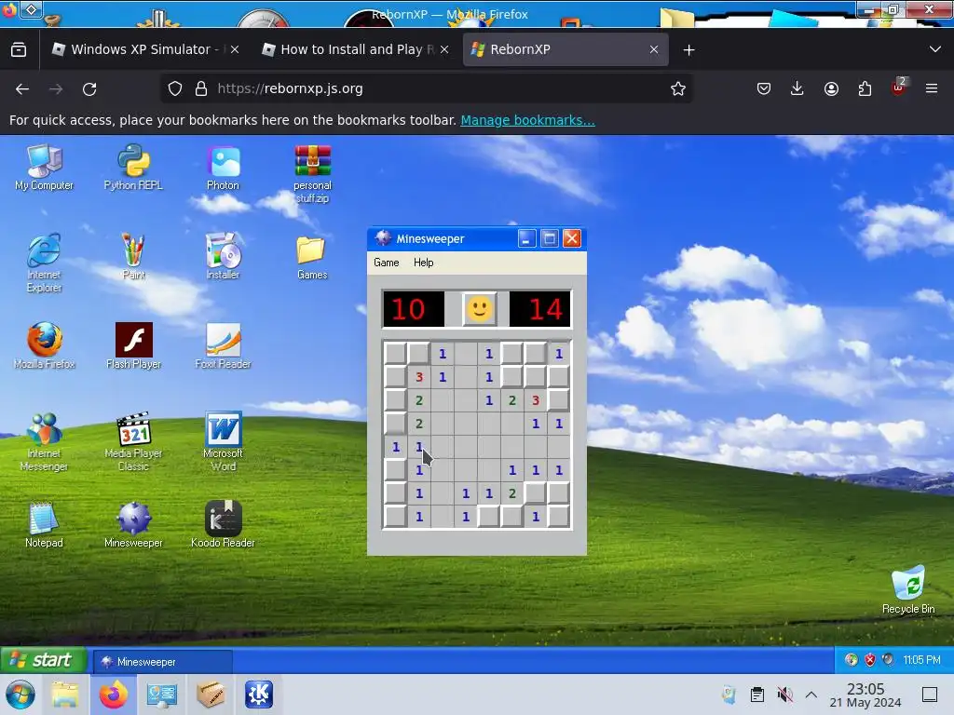Reload the current page
This screenshot has width=954, height=715.
(89, 88)
